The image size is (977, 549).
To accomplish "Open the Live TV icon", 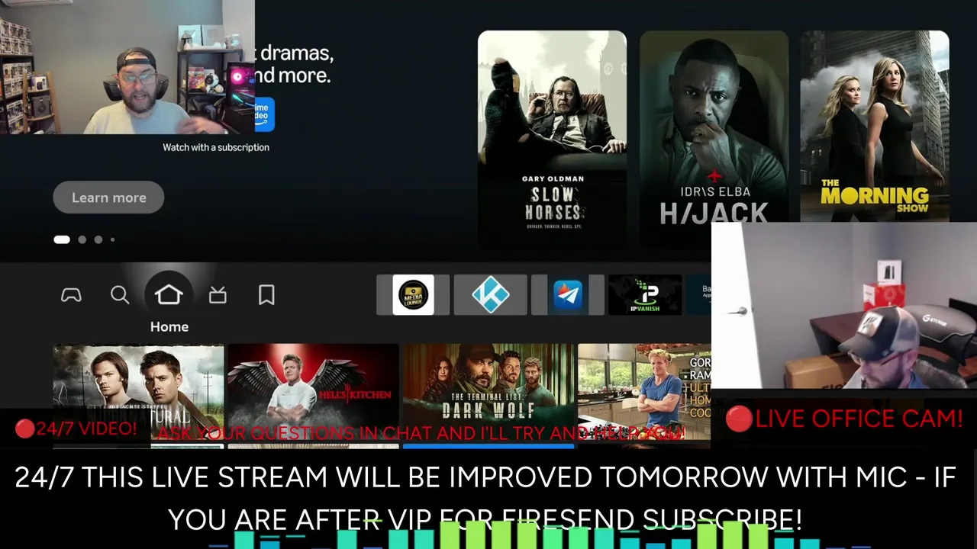I will (218, 295).
